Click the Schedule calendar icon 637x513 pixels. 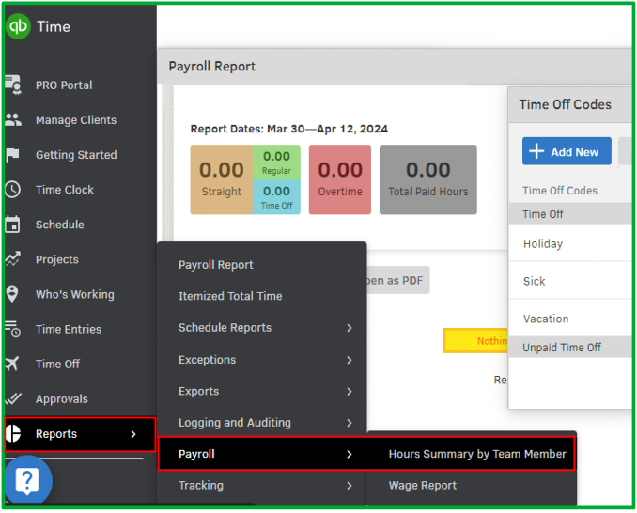tap(13, 225)
